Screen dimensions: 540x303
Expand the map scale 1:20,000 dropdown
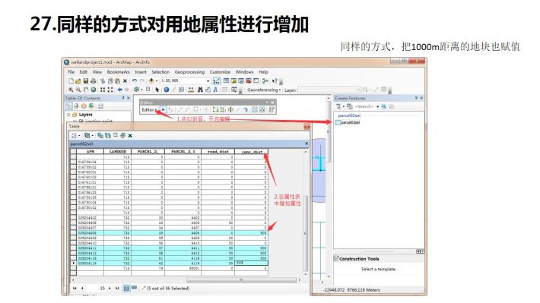208,80
